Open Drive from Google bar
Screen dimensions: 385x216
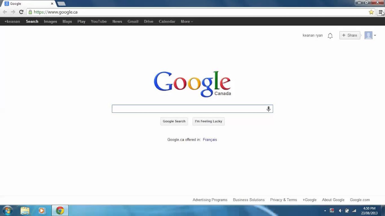pos(149,22)
